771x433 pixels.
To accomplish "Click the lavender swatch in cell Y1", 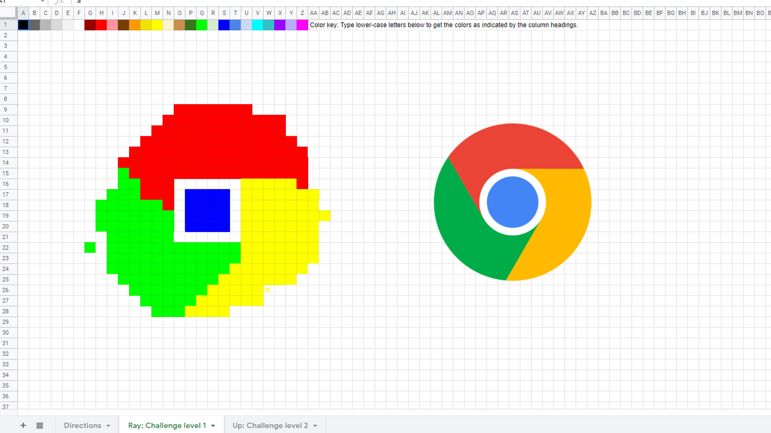I will click(291, 25).
